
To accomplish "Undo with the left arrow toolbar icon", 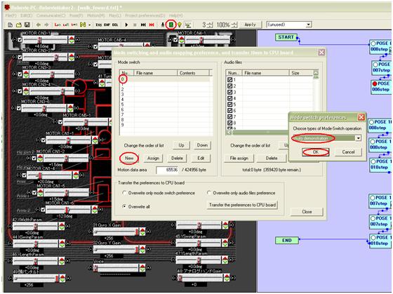I will pos(39,25).
